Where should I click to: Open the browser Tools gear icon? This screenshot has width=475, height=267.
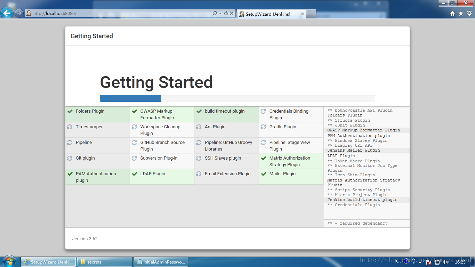tap(469, 13)
